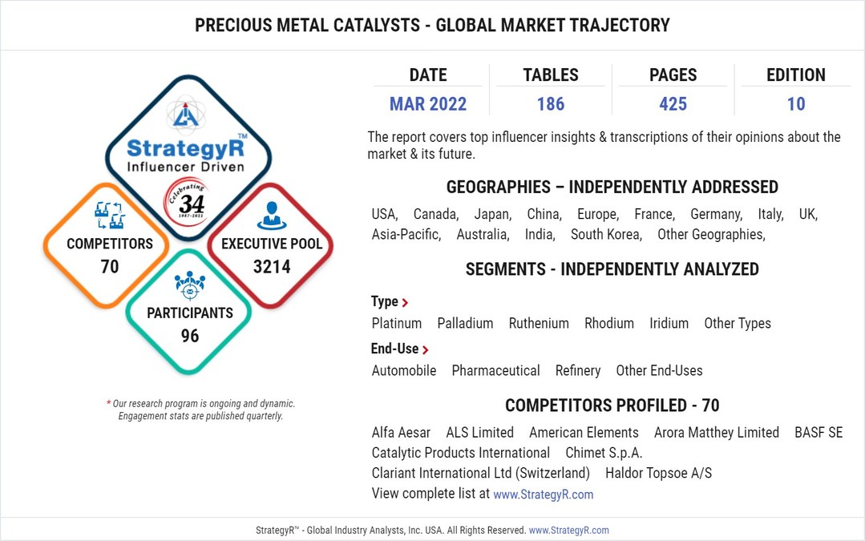Select Asia-Pacific in geographies list
Screen dimensions: 865x541
click(406, 235)
